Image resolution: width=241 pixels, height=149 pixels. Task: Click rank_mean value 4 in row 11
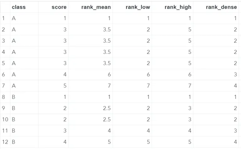coord(109,131)
